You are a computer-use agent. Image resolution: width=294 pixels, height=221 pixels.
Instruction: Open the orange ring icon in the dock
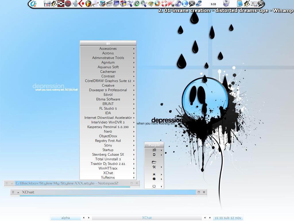pyautogui.click(x=157, y=3)
